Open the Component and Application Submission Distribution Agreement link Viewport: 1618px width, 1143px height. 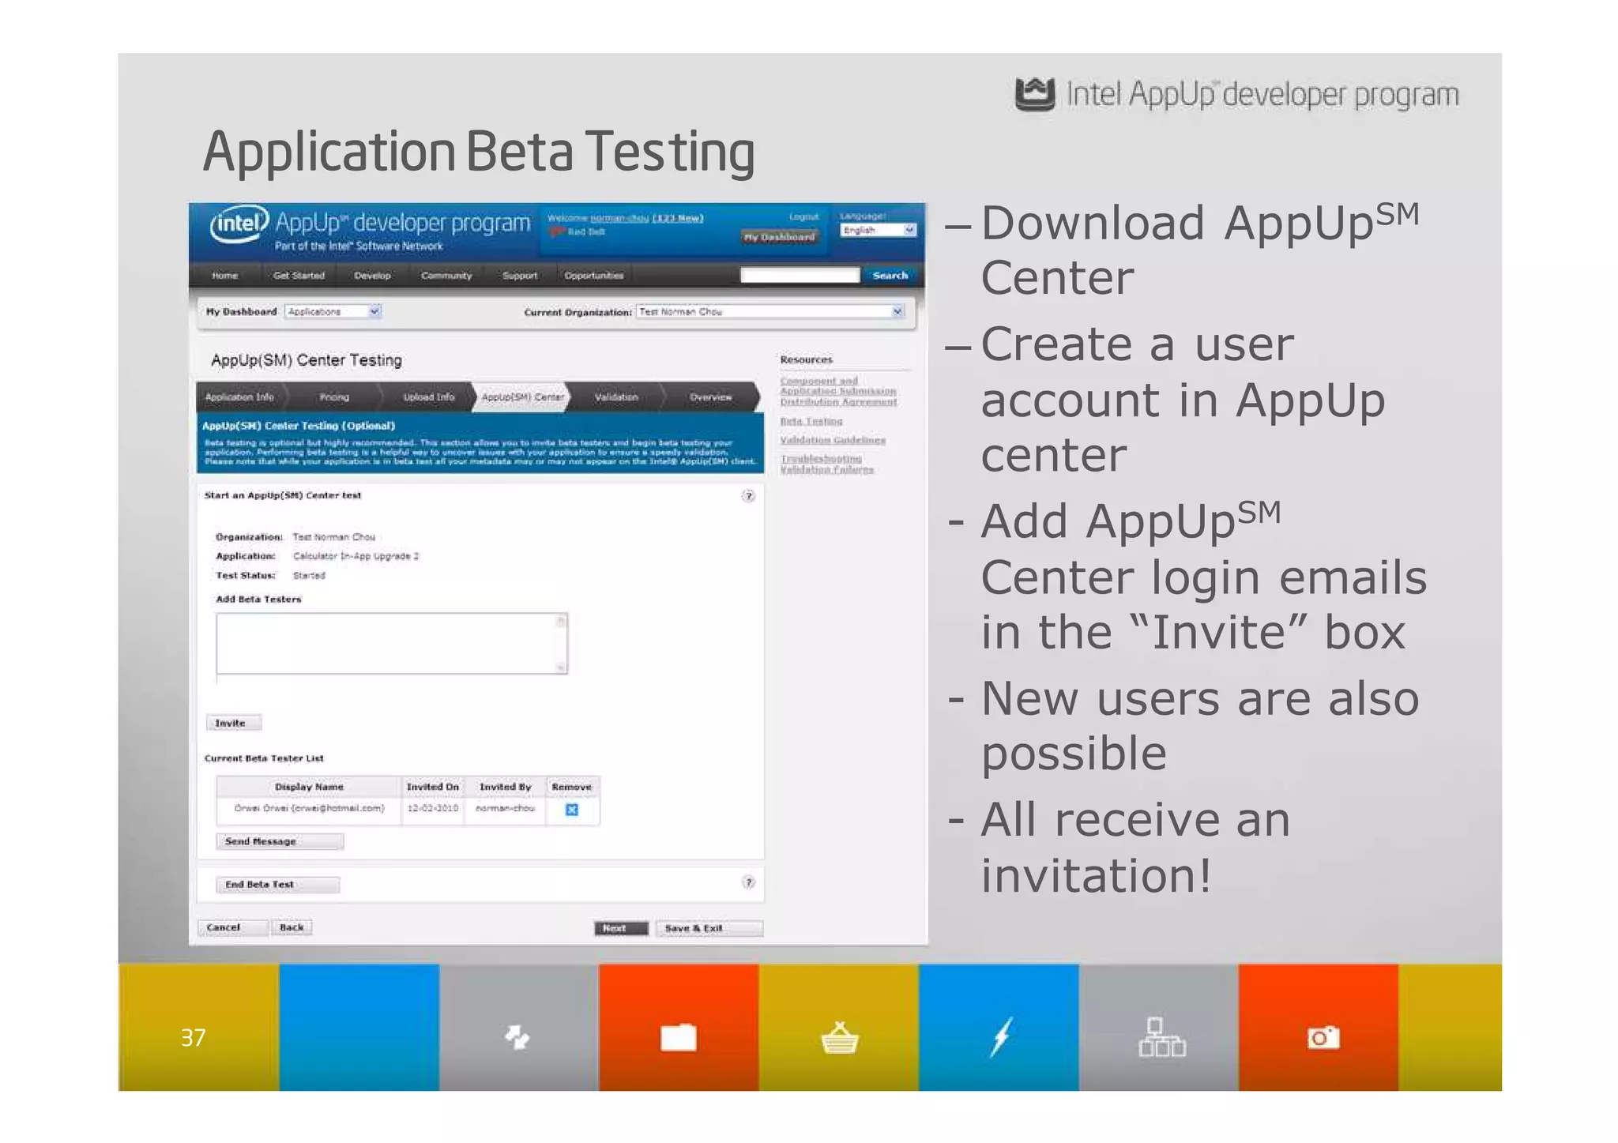[x=838, y=392]
